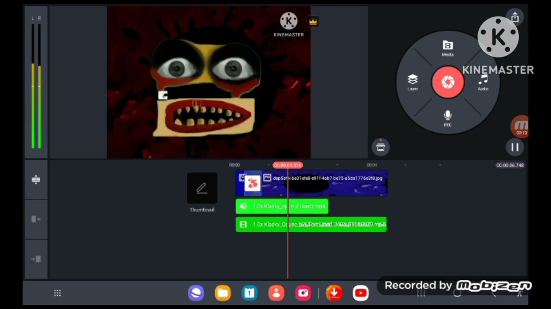
Task: Open the pink Camera app in taskbar
Action: pyautogui.click(x=303, y=293)
